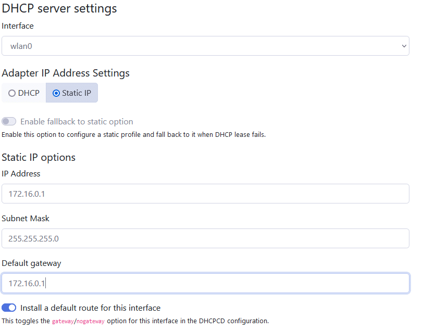Toggle the fallback to static option switch
This screenshot has width=436, height=331.
[x=9, y=122]
